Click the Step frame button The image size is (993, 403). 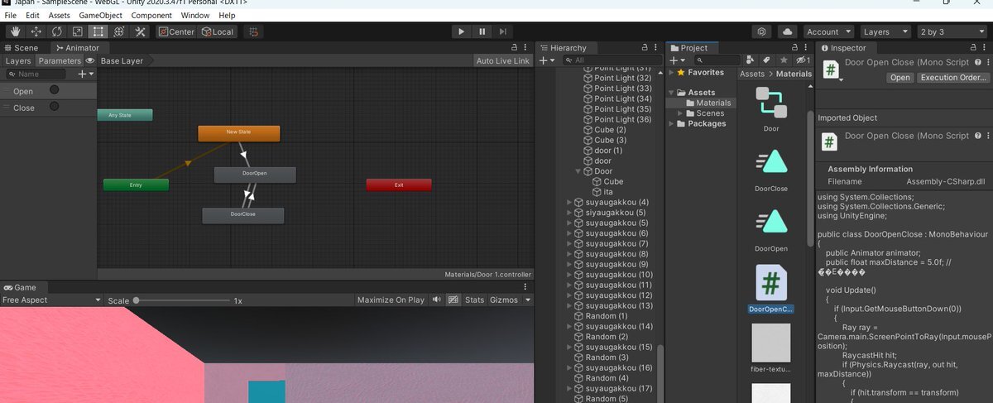coord(503,31)
